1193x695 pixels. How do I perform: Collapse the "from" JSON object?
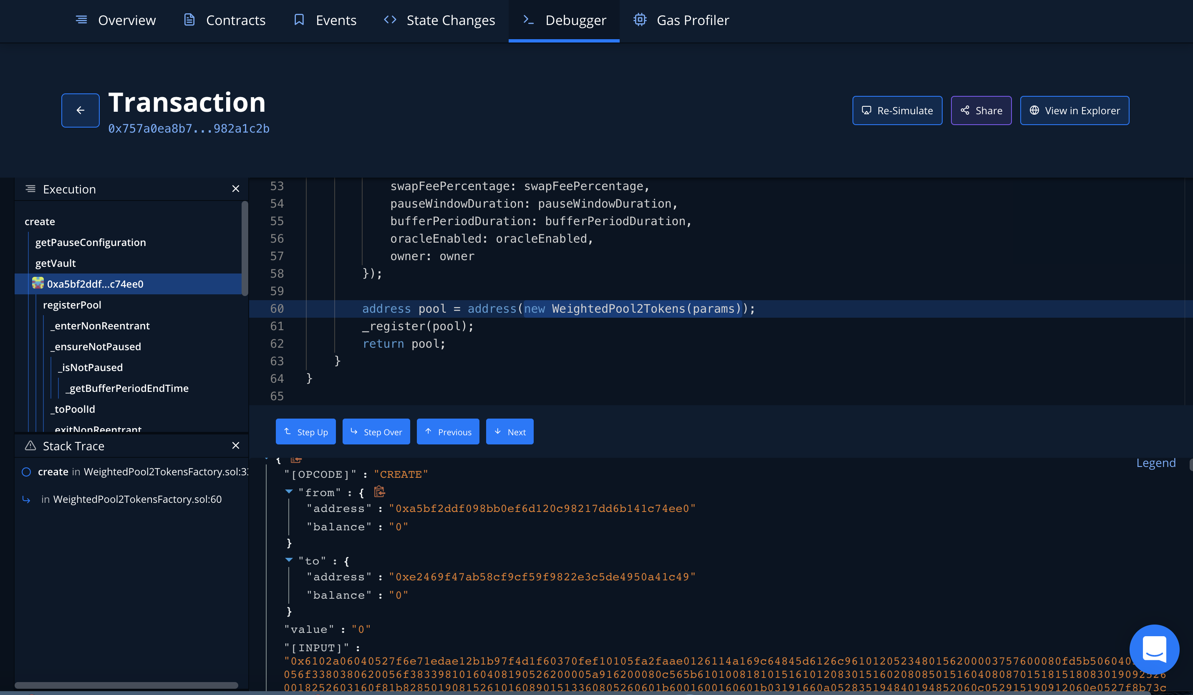click(289, 492)
